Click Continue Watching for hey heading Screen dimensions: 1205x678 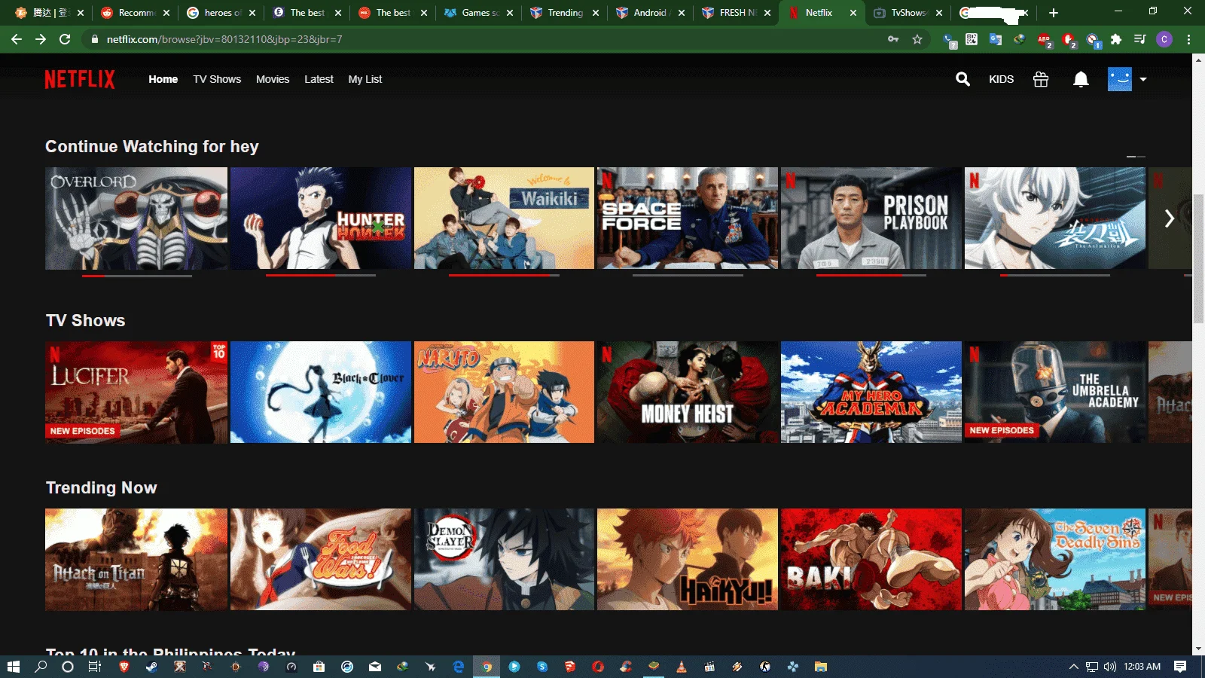point(152,146)
